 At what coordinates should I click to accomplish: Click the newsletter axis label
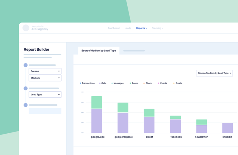tap(201, 137)
